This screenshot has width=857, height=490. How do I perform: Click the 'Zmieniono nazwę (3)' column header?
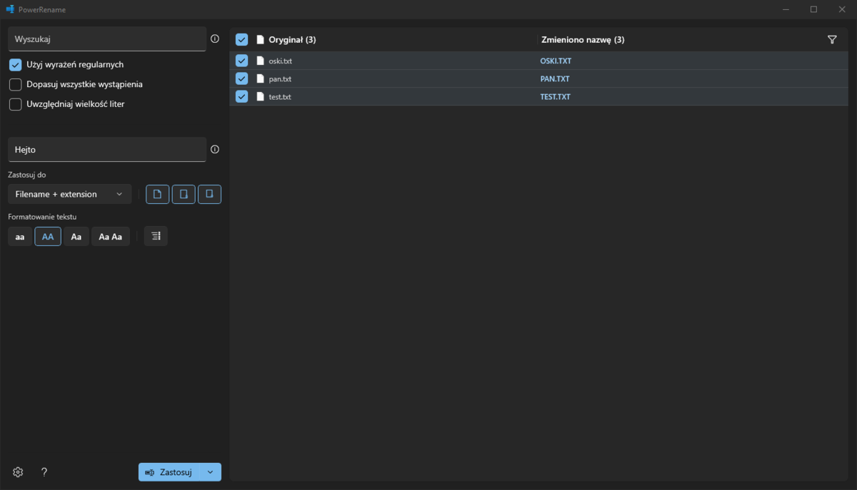(583, 40)
